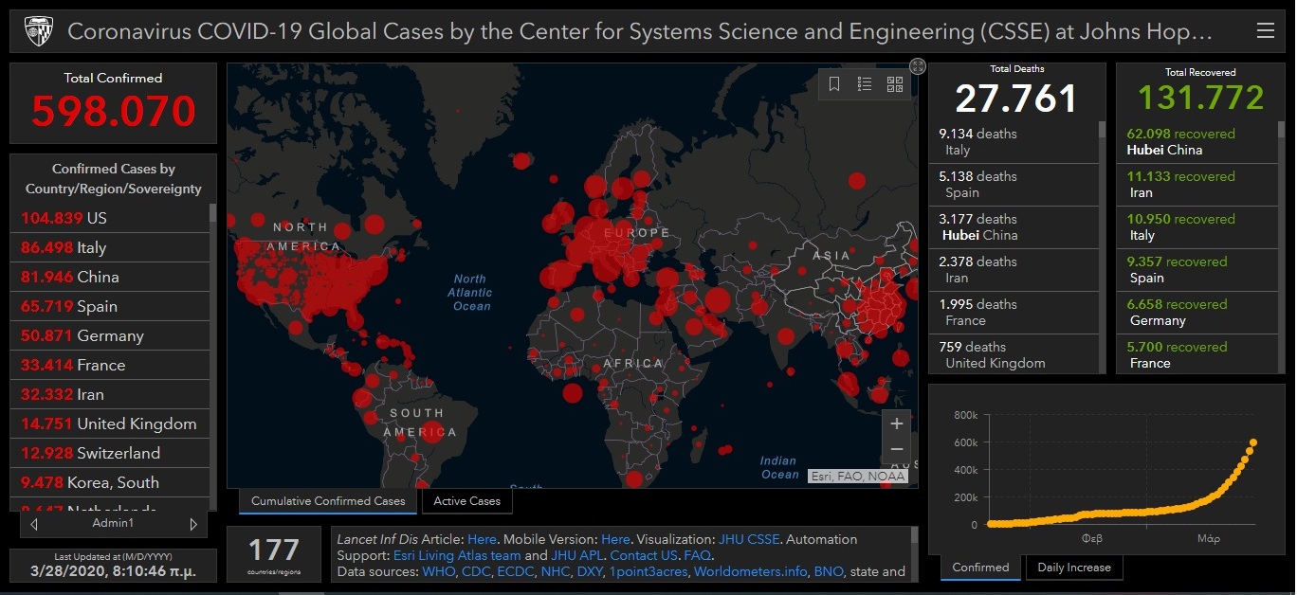Select Cumulative Confirmed Cases tab
Image resolution: width=1297 pixels, height=595 pixels.
(x=328, y=501)
